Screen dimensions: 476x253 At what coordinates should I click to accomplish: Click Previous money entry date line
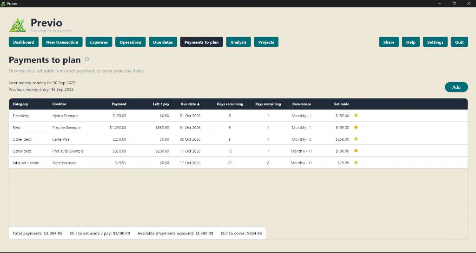(x=41, y=90)
